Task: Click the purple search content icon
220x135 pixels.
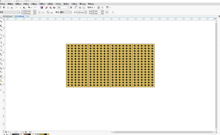Action: tap(42, 7)
